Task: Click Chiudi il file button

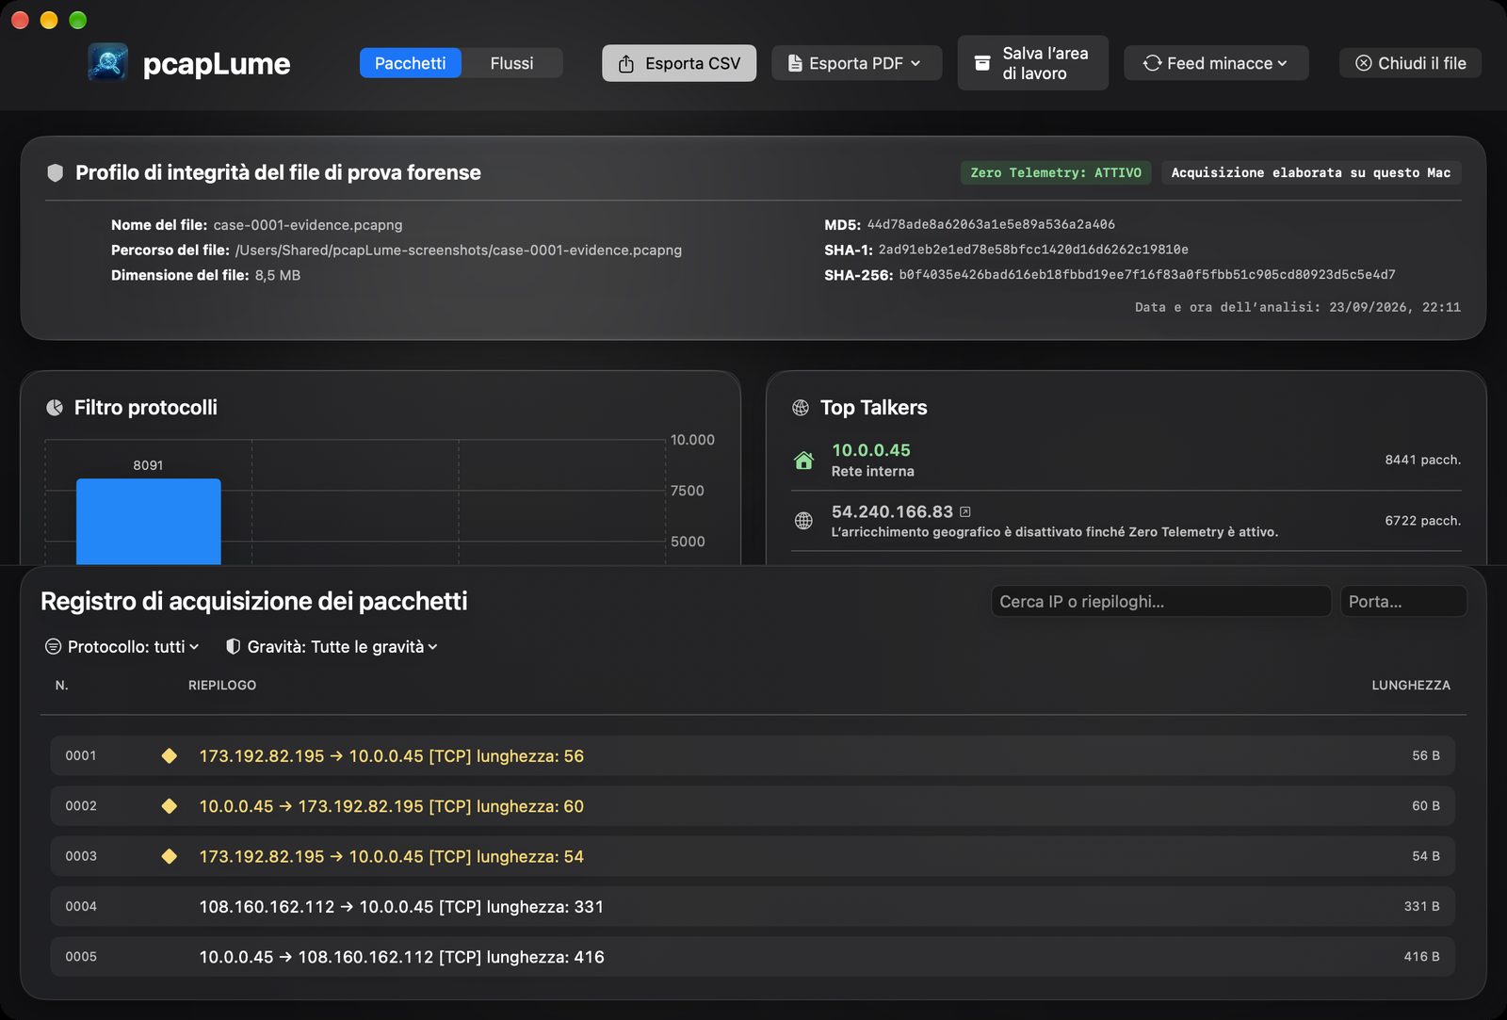Action: 1410,63
